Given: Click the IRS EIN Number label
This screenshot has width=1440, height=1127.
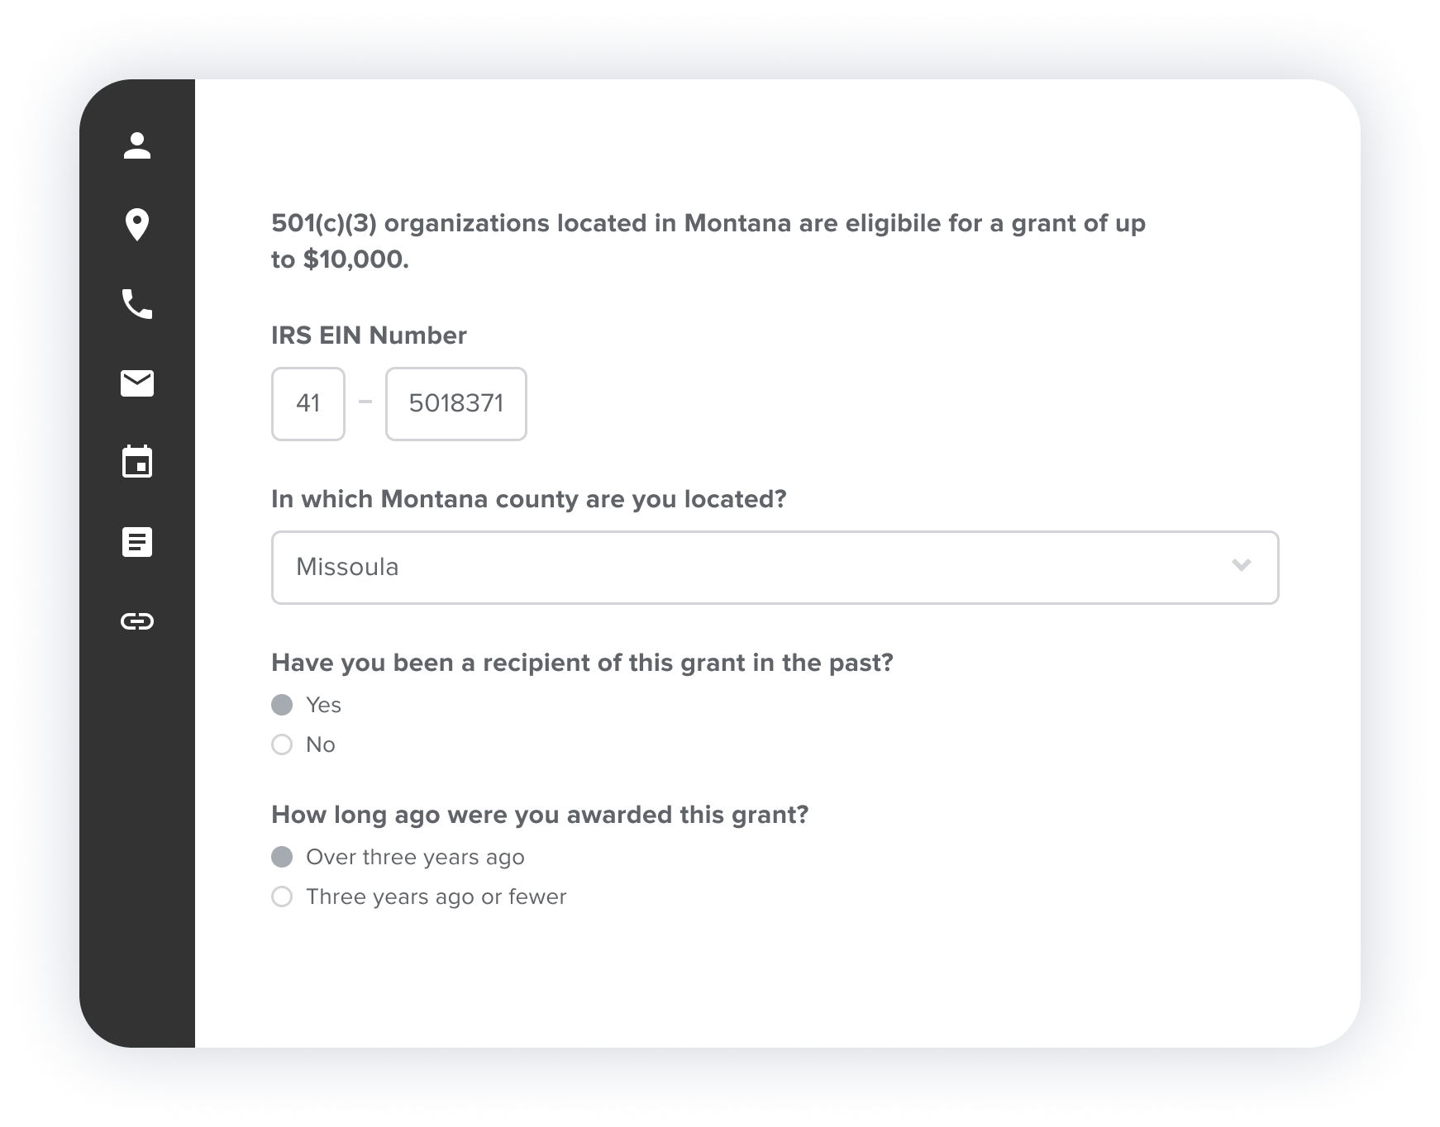Looking at the screenshot, I should click(x=369, y=335).
